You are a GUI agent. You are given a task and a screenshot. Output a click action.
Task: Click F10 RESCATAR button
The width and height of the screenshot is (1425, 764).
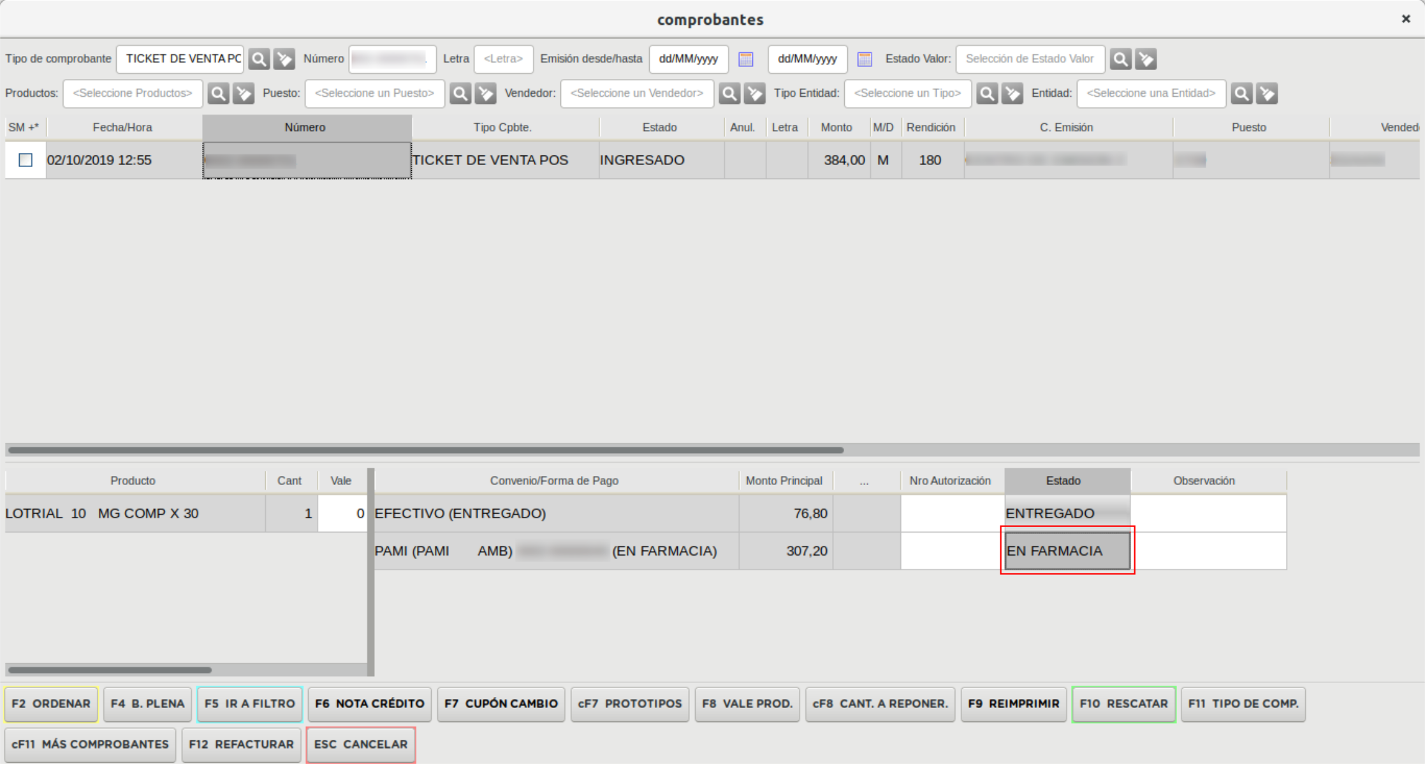point(1124,704)
